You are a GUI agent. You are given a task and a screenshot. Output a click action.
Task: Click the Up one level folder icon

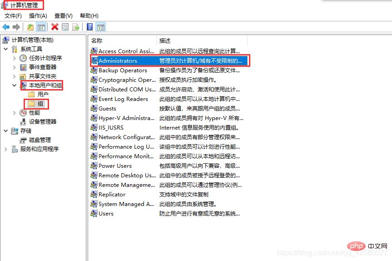click(x=30, y=27)
